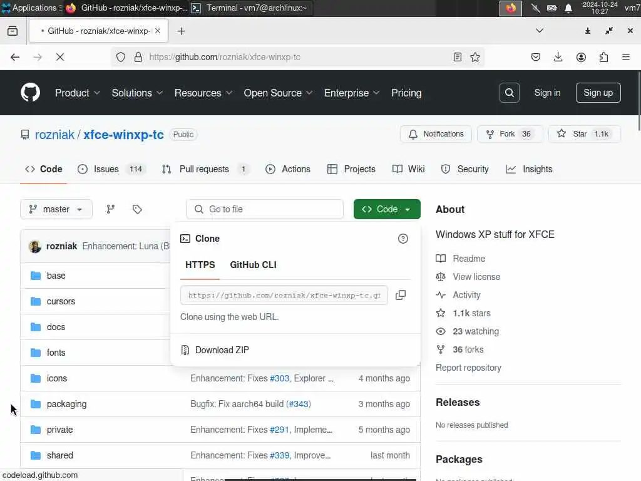Image resolution: width=641 pixels, height=481 pixels.
Task: Open the Wiki tab
Action: (x=408, y=169)
